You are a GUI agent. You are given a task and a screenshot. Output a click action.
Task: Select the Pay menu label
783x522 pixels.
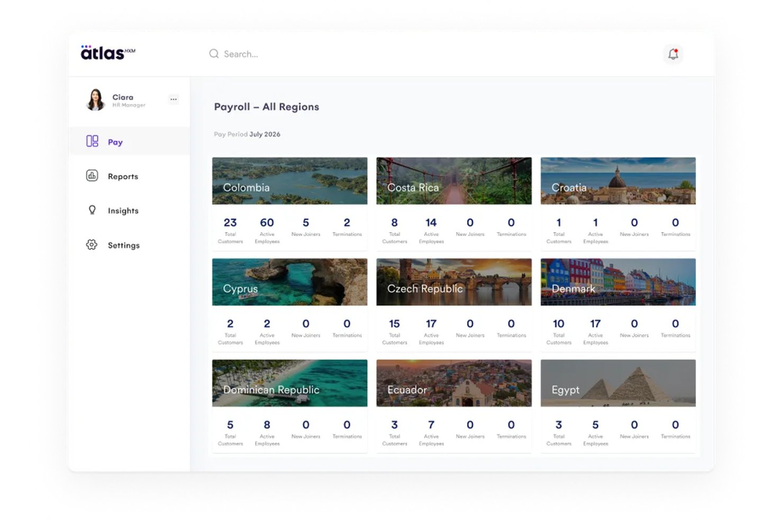[x=115, y=142]
